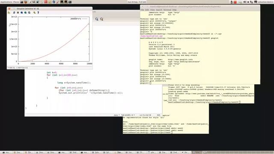Click the find magnifier icon in the editor toolbar
The image size is (274, 154).
pos(97,19)
